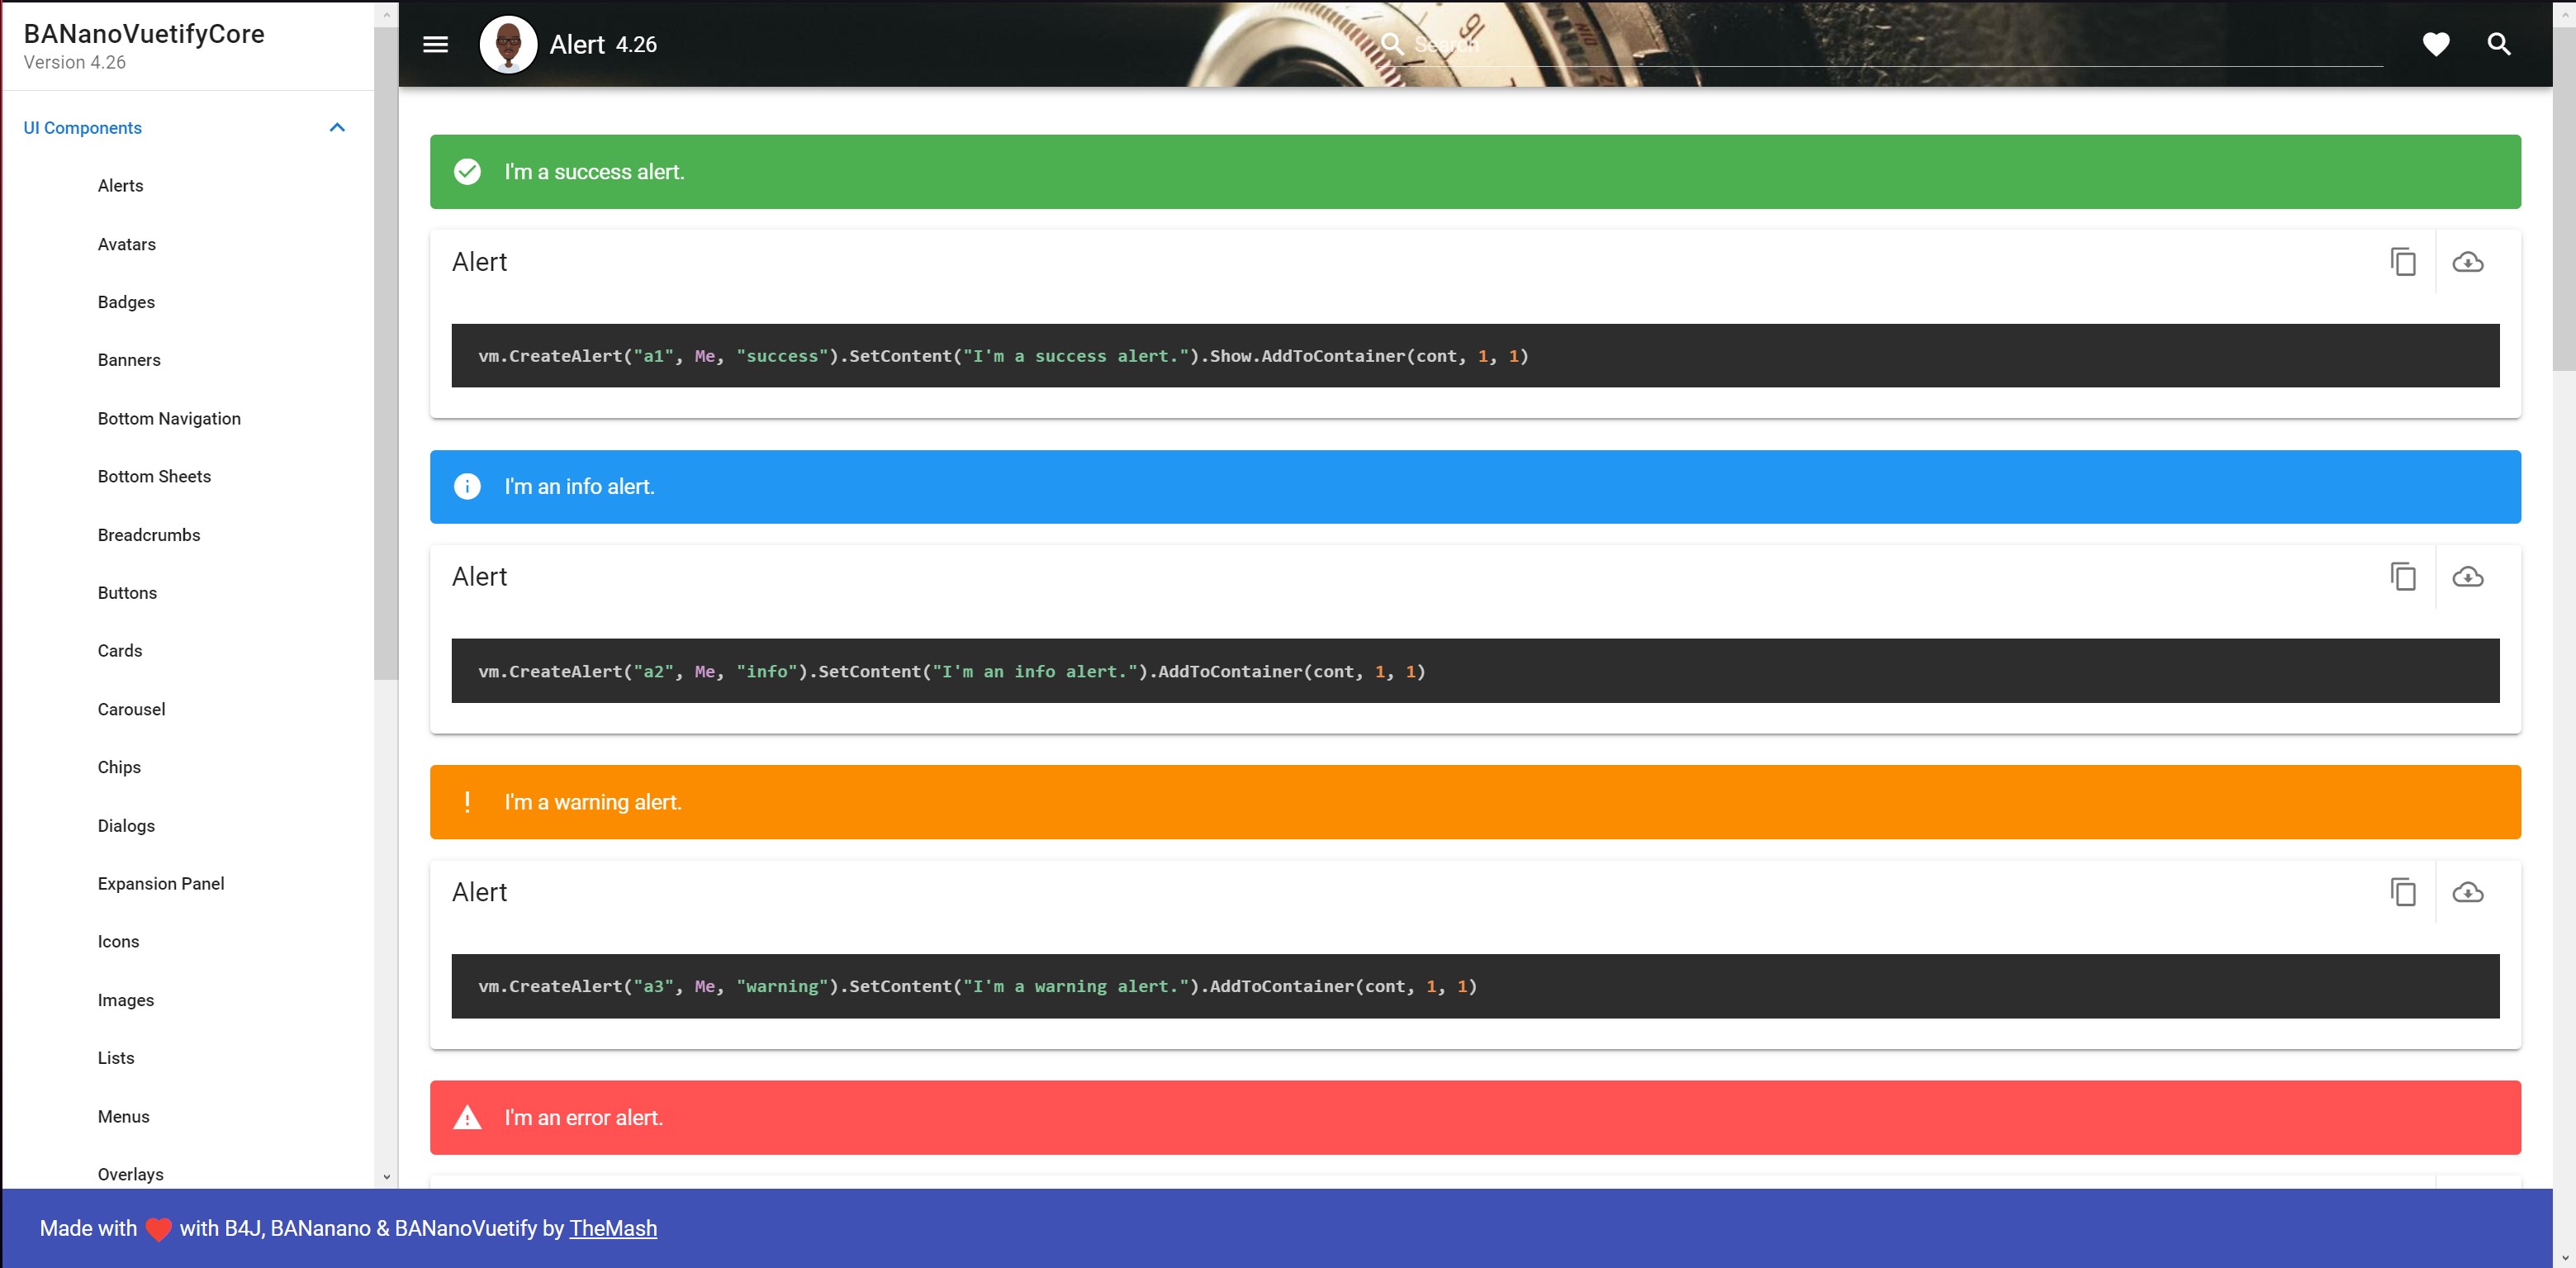Click the Search field in header
This screenshot has width=2576, height=1268.
click(1880, 45)
